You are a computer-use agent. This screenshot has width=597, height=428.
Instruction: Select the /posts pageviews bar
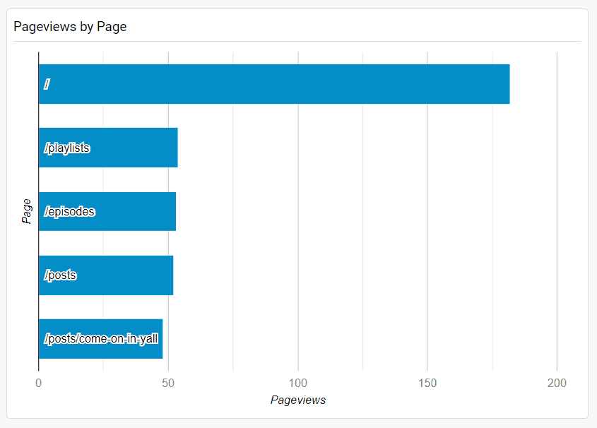(x=127, y=275)
